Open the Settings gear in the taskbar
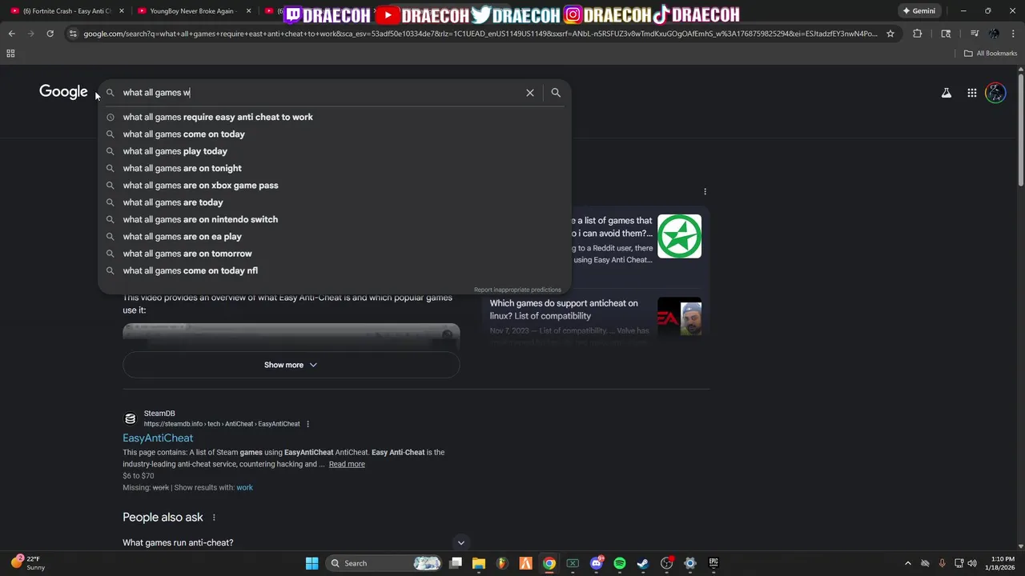This screenshot has height=576, width=1025. pyautogui.click(x=690, y=563)
